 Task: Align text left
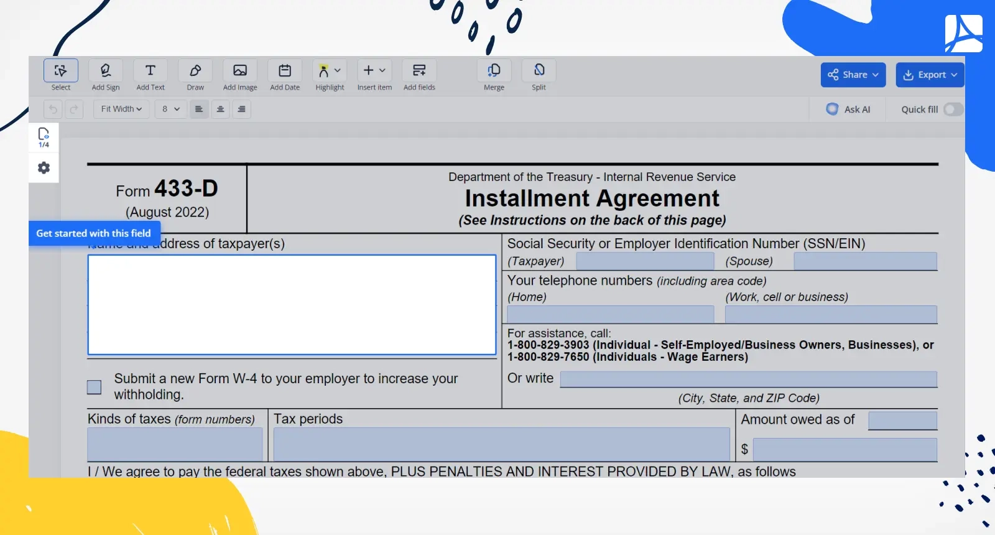199,109
